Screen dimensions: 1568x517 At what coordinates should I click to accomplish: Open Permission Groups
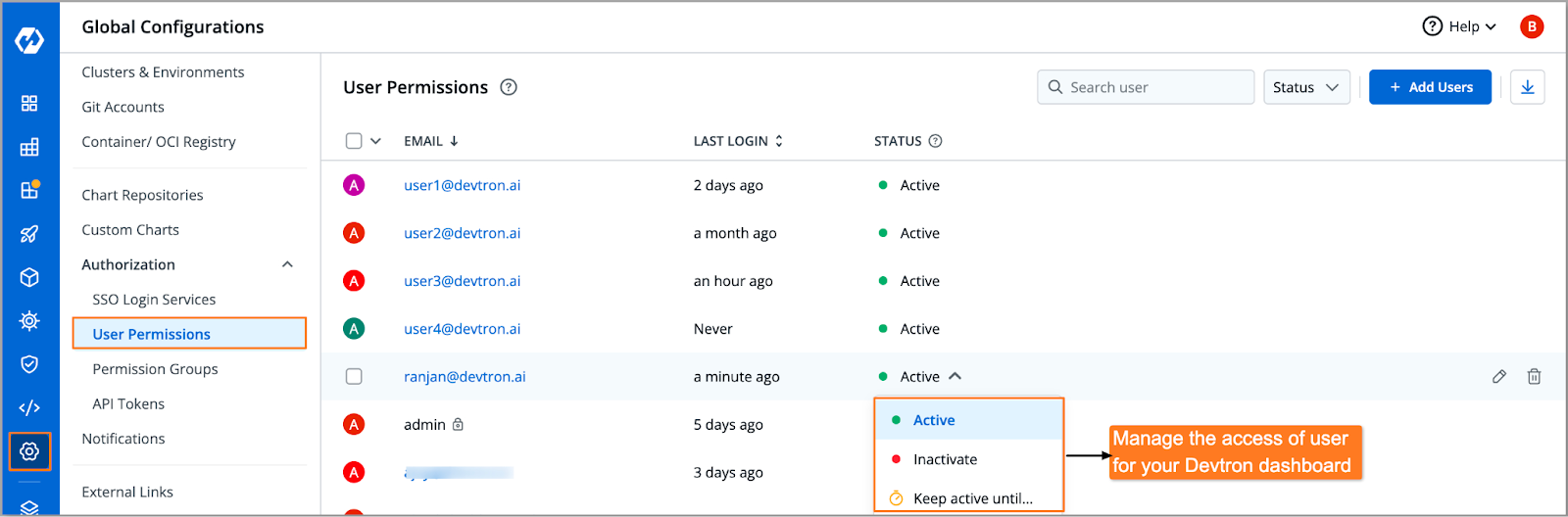click(x=155, y=369)
